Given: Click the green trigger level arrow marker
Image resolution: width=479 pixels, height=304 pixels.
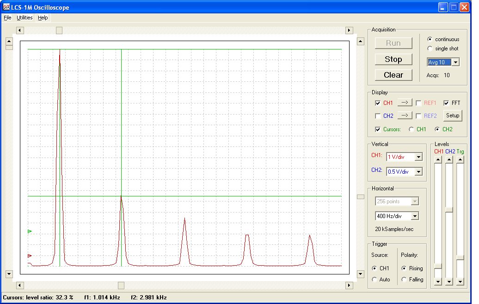Looking at the screenshot, I should click(29, 232).
